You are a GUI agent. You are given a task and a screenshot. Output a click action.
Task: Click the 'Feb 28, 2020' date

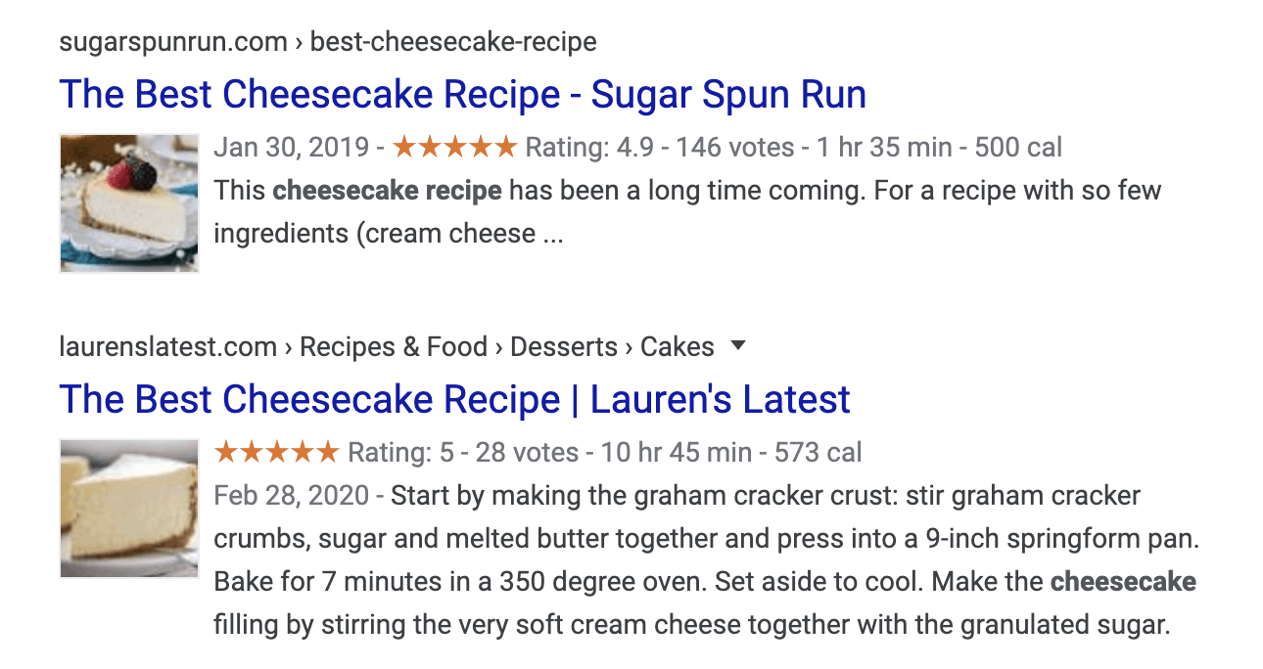point(292,496)
